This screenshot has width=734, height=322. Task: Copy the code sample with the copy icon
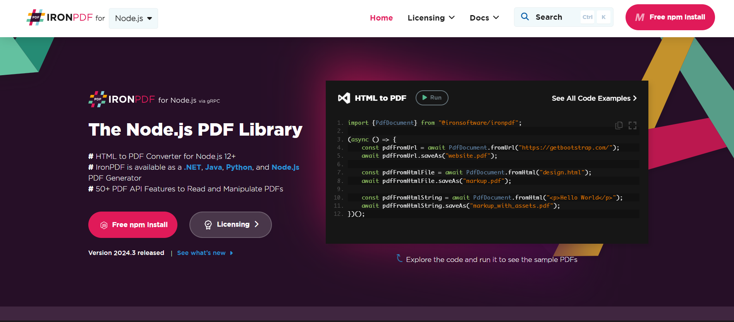(x=619, y=125)
